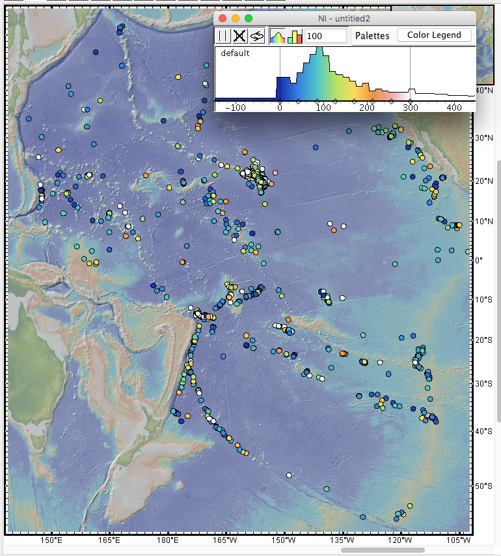Screen dimensions: 501x556
Task: Close the NI - untitled2 window
Action: (x=223, y=18)
